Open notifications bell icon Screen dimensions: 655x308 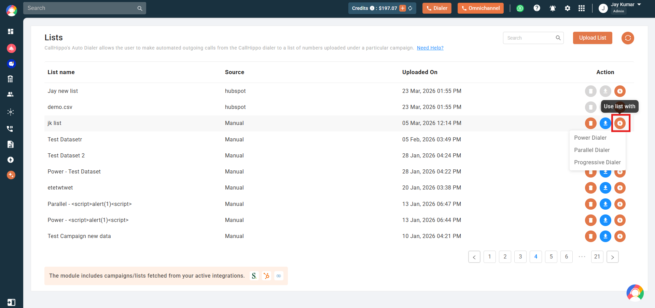tap(553, 8)
